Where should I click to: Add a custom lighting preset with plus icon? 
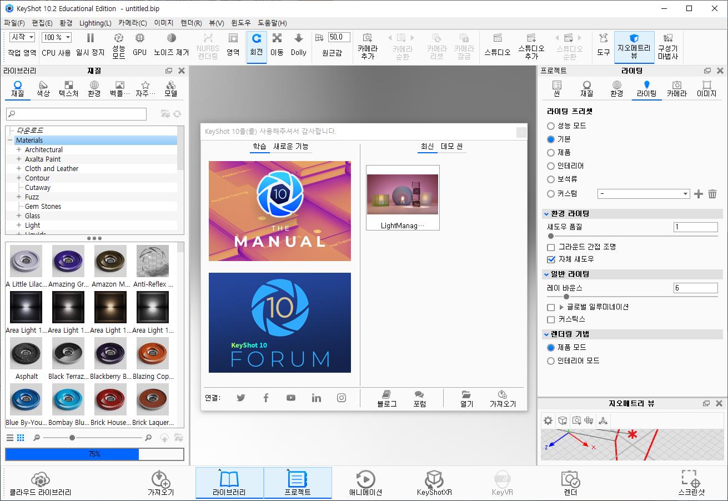click(699, 194)
